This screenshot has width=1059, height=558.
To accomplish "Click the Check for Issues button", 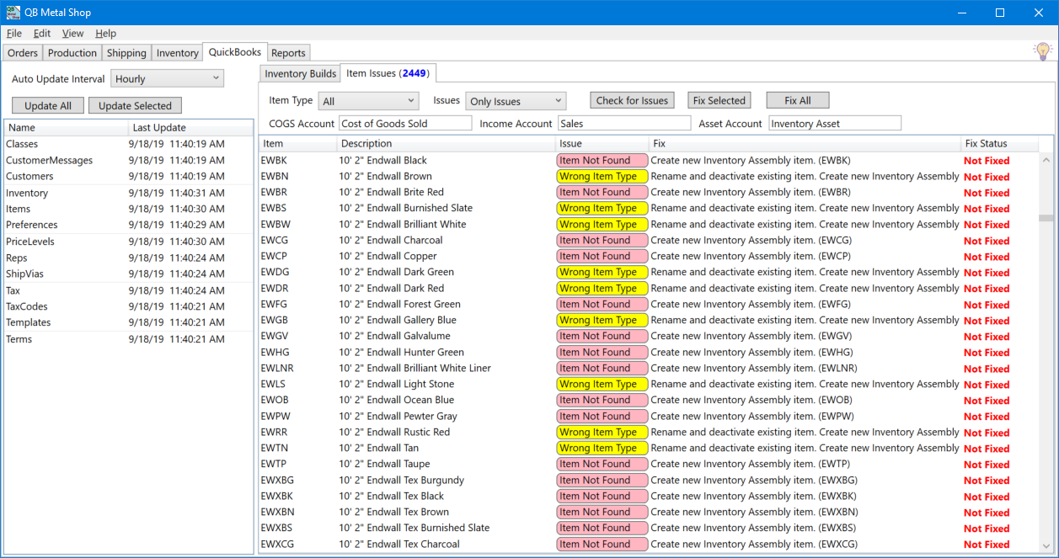I will [x=632, y=101].
